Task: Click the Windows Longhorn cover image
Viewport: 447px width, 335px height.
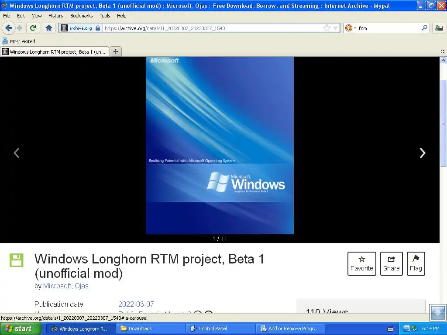Action: point(220,145)
